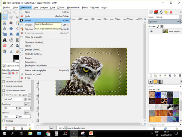Enable the Resaltado checkbox
Image resolution: width=182 pixels, height=137 pixels.
tap(4, 121)
